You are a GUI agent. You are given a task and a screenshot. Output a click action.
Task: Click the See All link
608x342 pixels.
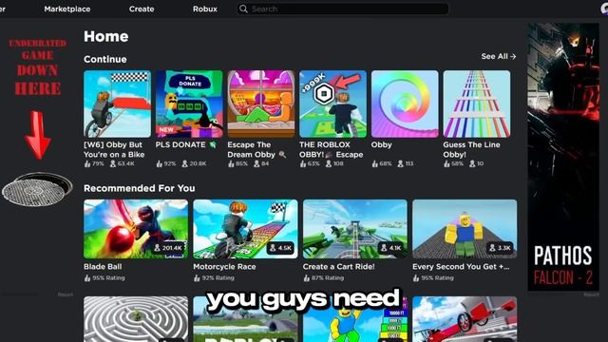pos(498,56)
